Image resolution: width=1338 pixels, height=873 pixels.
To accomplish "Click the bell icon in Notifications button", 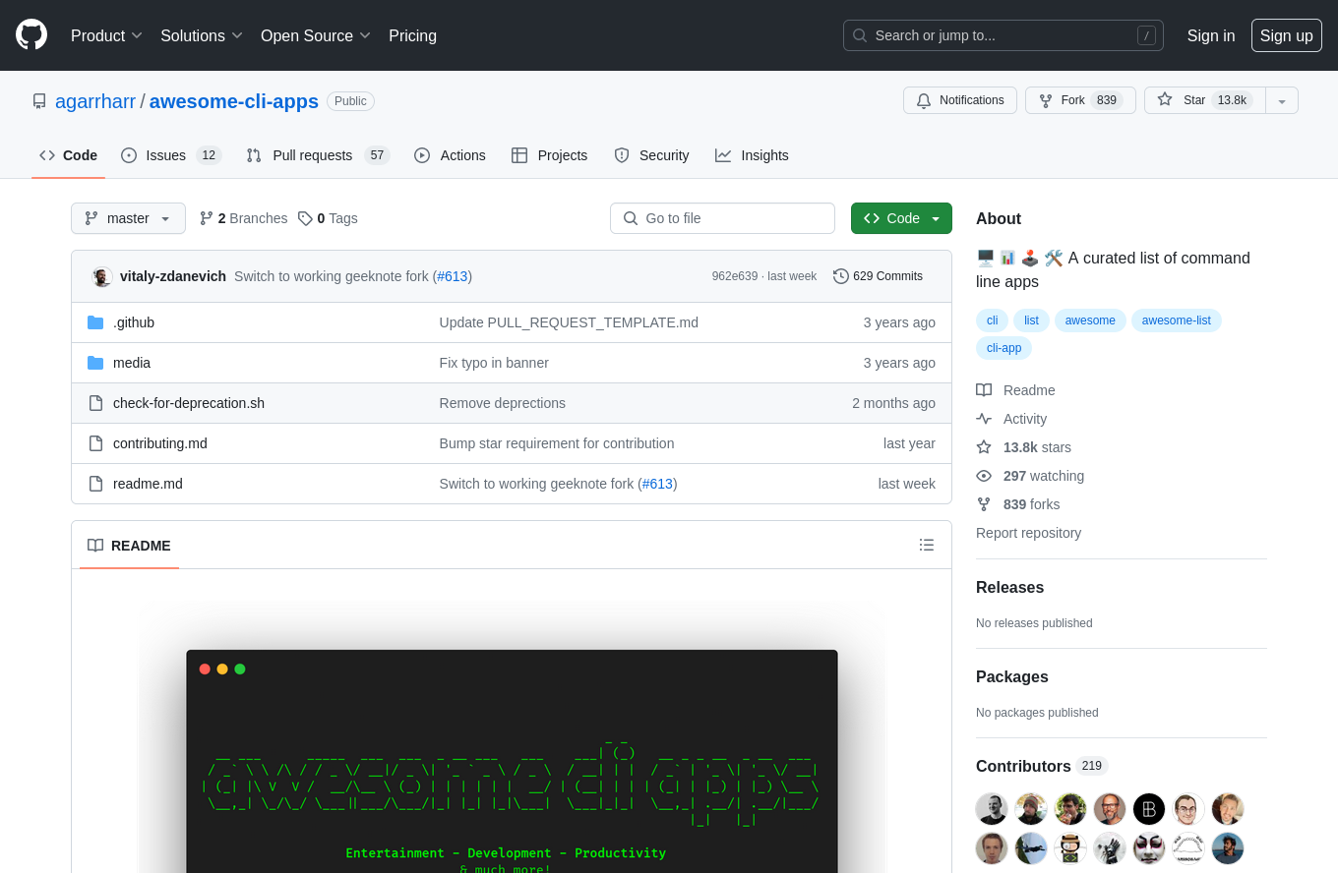I will 924,100.
